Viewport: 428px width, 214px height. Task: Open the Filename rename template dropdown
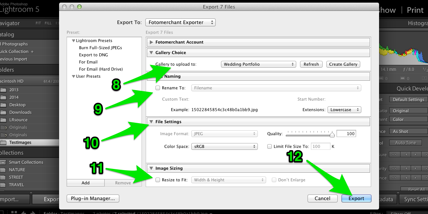[x=276, y=88]
